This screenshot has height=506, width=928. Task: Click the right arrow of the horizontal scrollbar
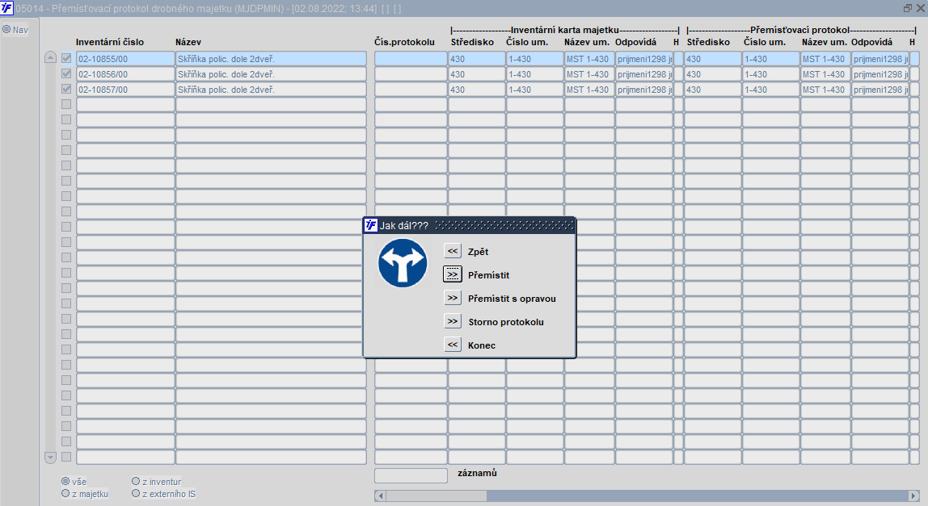(913, 495)
